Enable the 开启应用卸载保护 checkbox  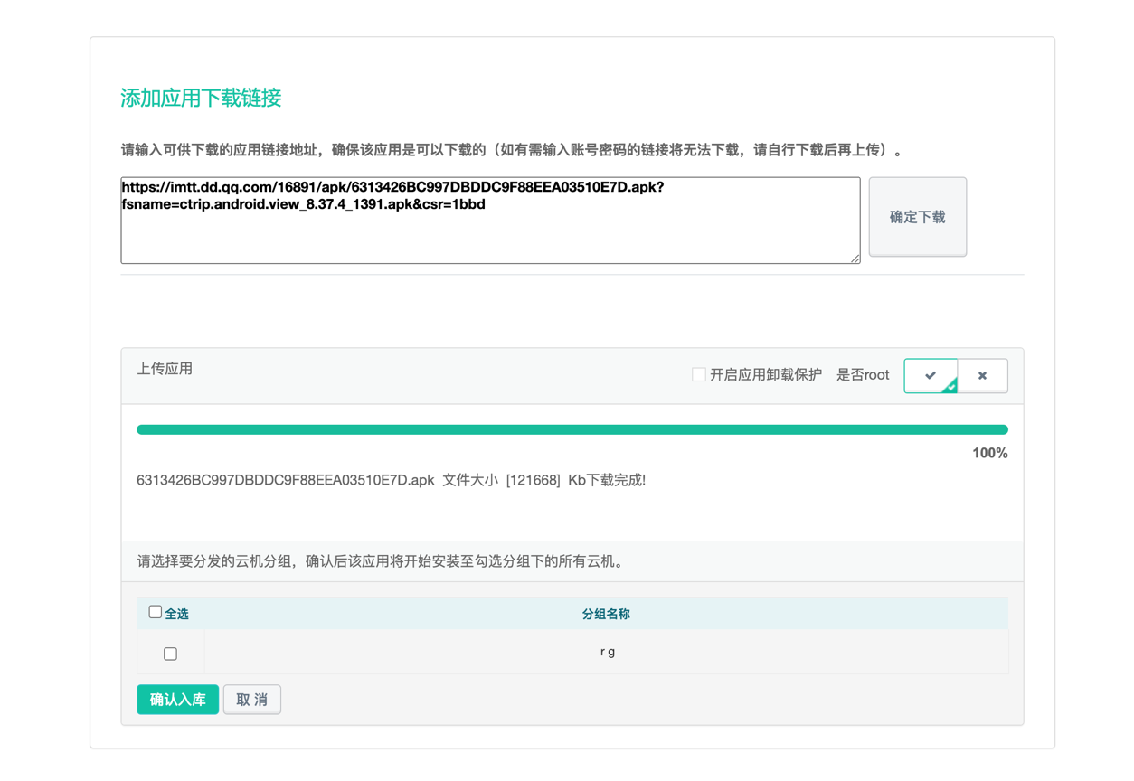coord(698,374)
